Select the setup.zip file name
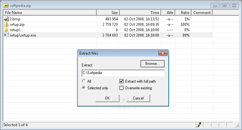Viewport: 242px width, 130px height. 17,24
